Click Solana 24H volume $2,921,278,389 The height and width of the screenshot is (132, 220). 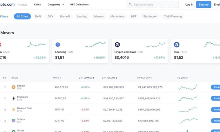click(113, 121)
